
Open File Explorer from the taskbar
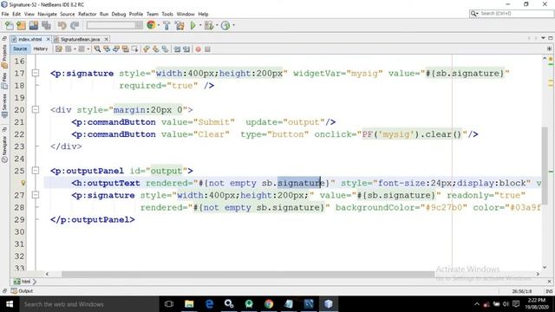[x=189, y=304]
